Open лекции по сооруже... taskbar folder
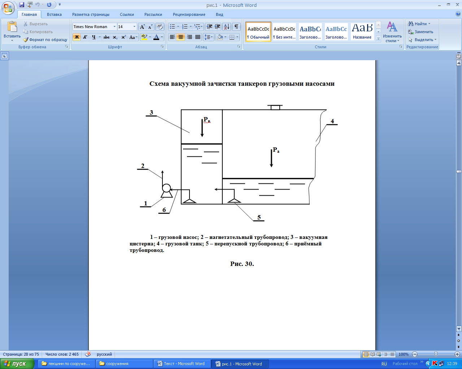 pyautogui.click(x=67, y=364)
